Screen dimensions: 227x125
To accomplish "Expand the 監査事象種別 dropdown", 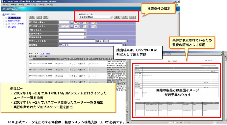I will [x=85, y=34].
